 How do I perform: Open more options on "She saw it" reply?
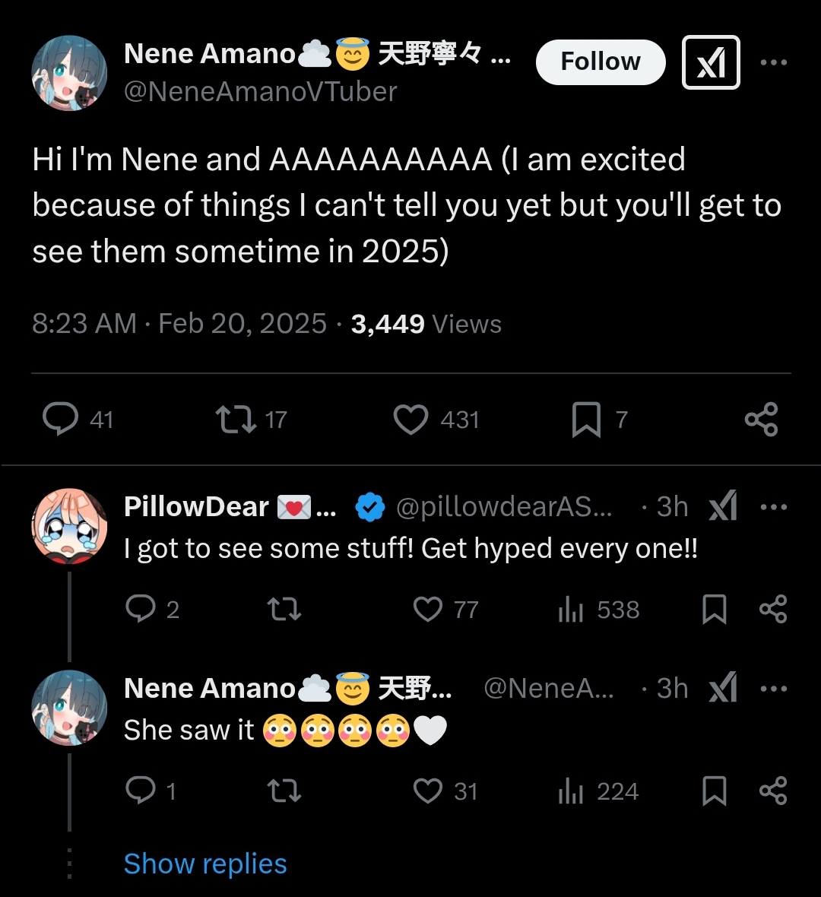[773, 689]
